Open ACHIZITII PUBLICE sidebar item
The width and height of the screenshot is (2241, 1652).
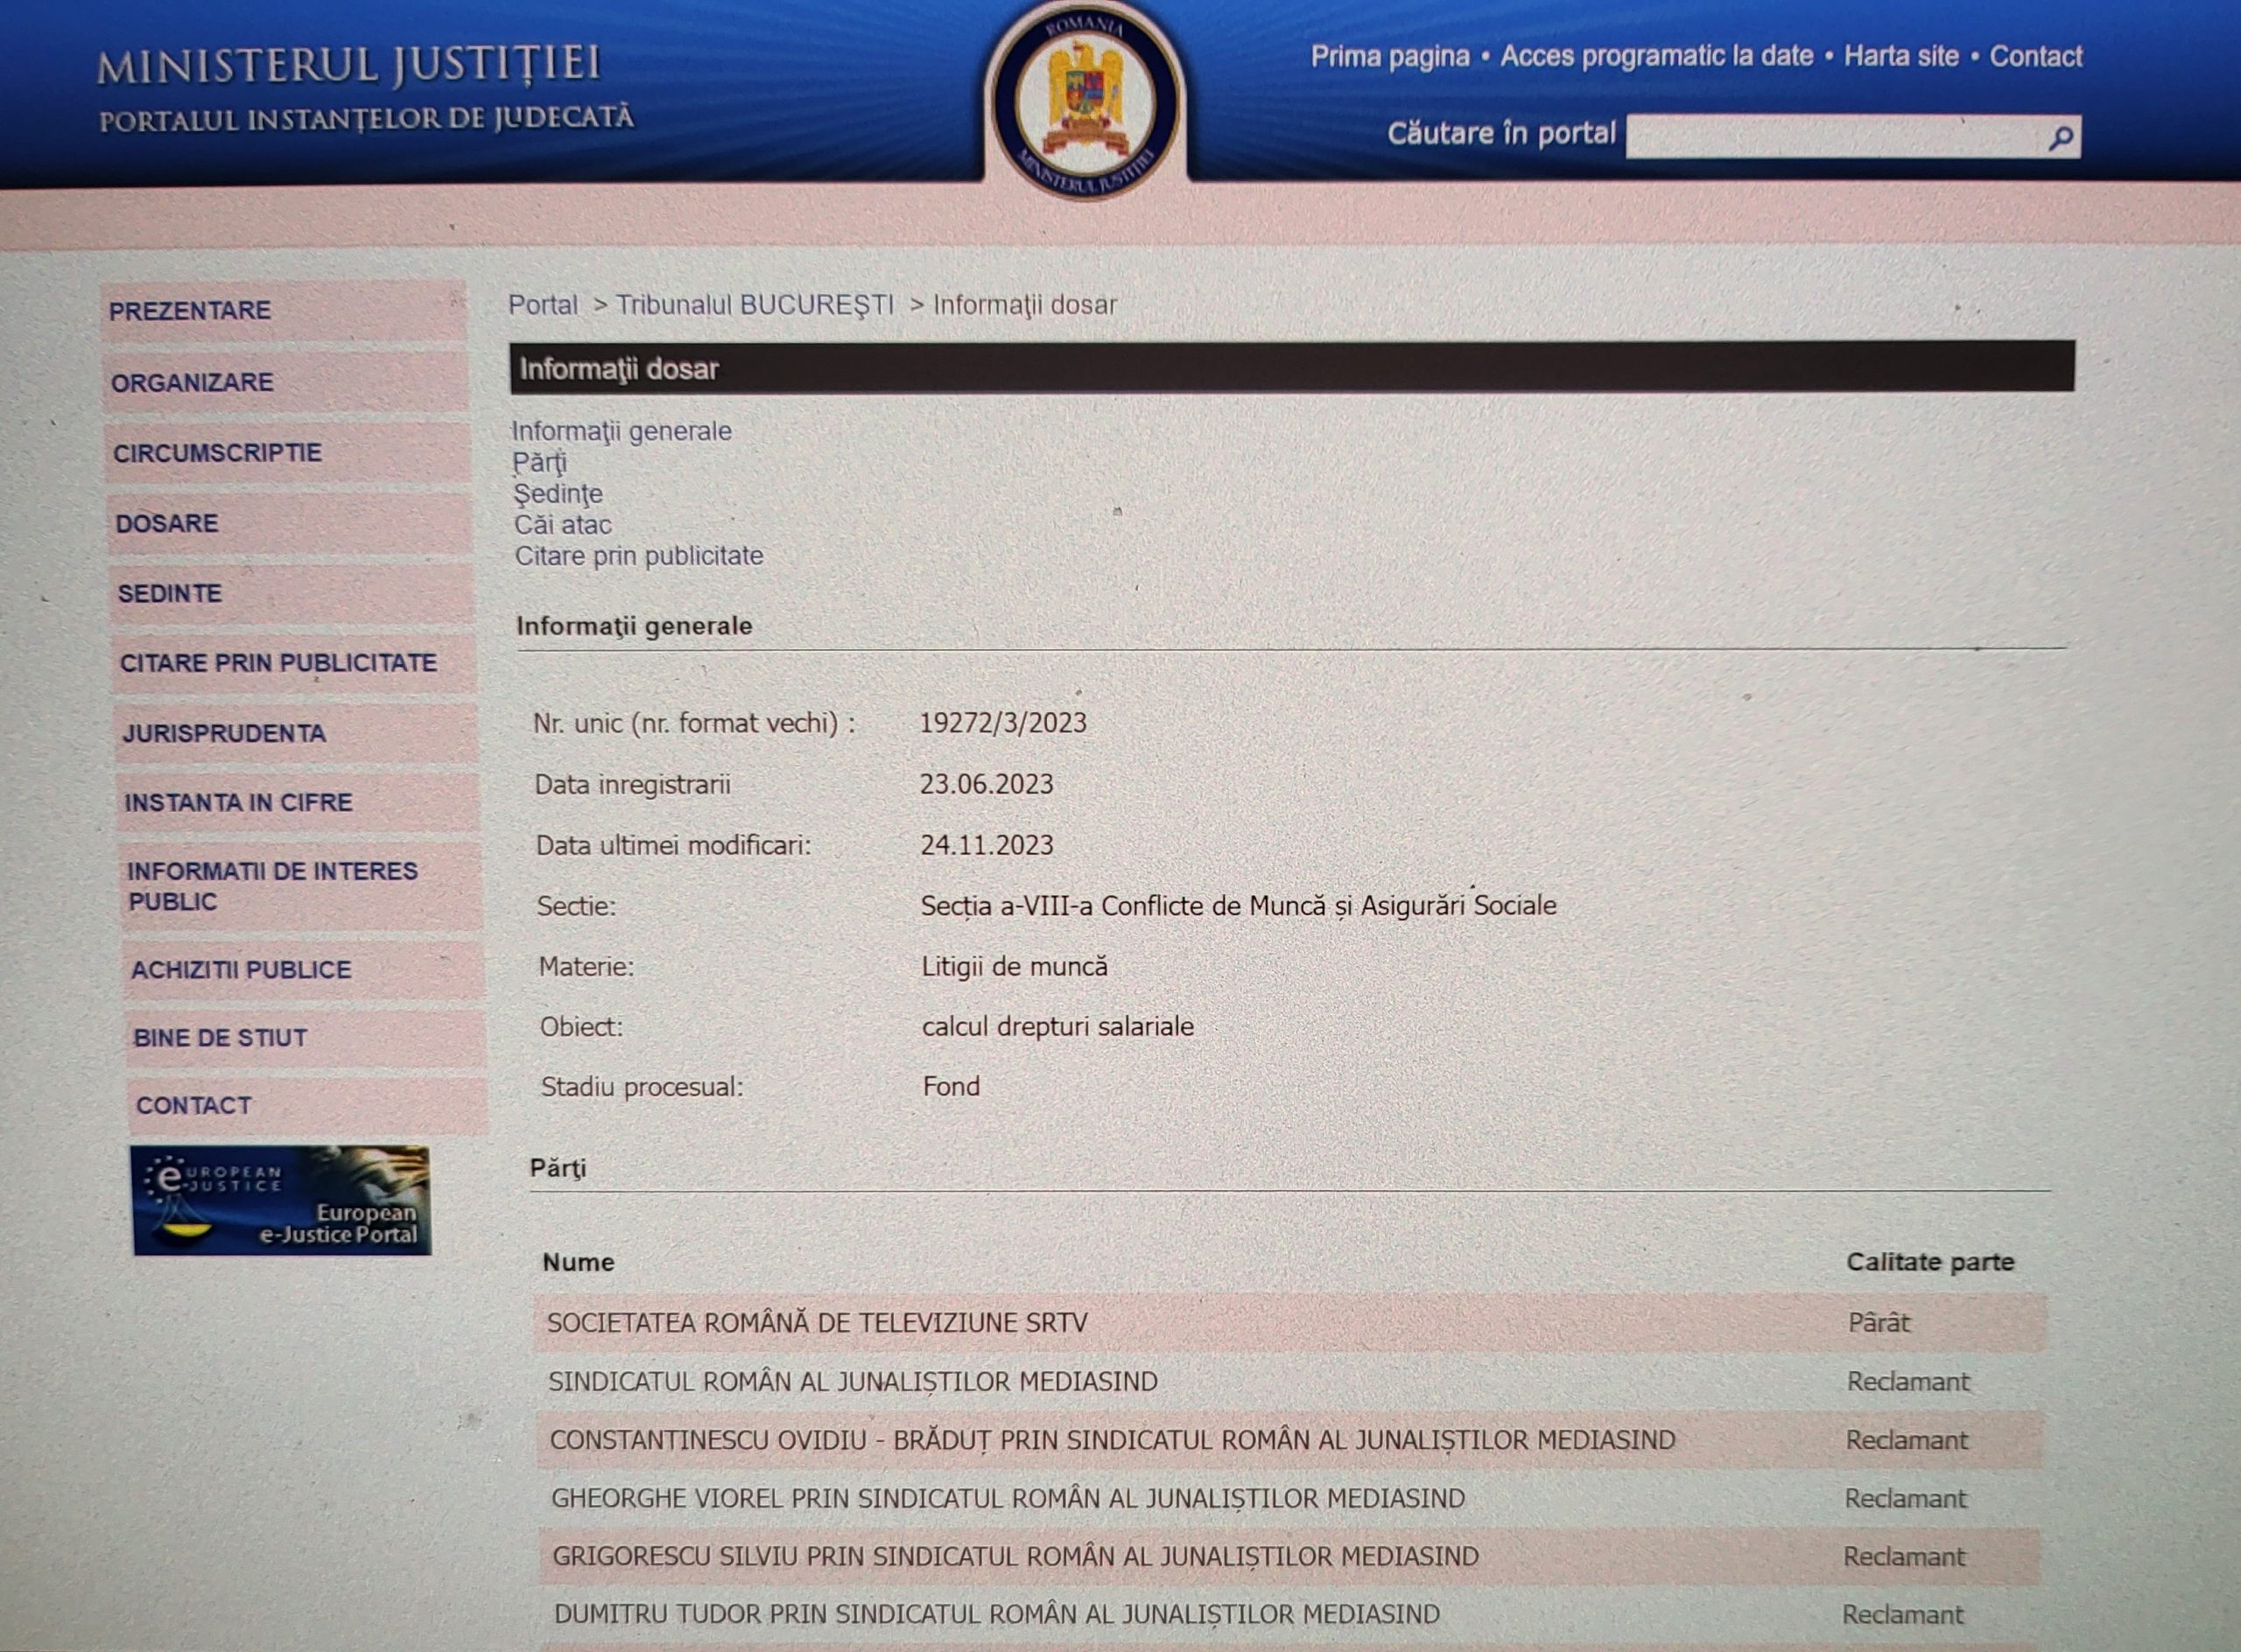(x=304, y=969)
